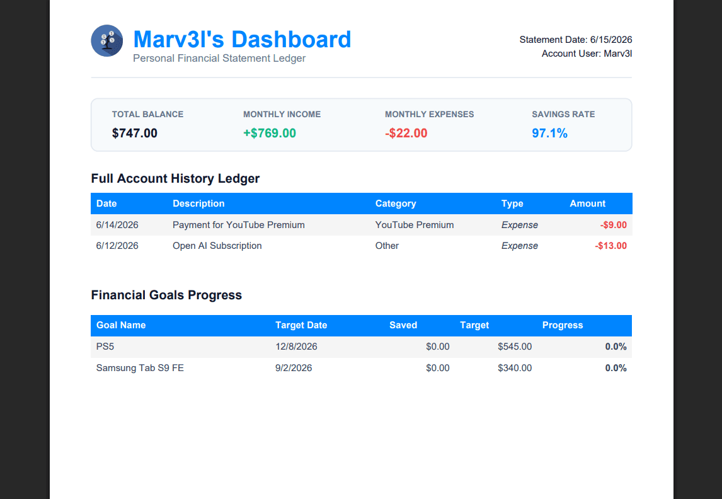722x499 pixels.
Task: Click the $545.00 target amount
Action: (x=515, y=347)
